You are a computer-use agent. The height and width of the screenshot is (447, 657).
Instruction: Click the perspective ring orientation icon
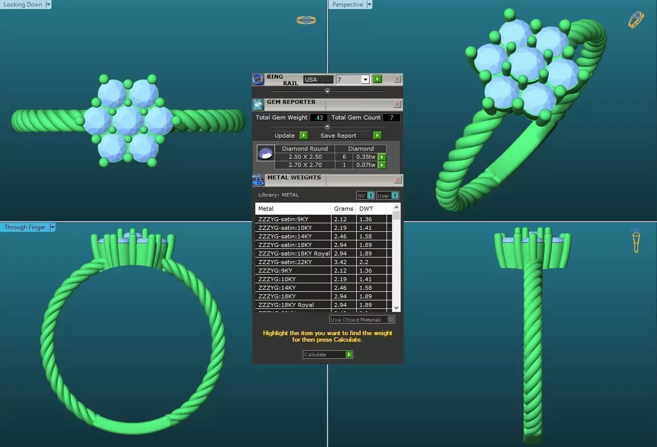pyautogui.click(x=636, y=19)
